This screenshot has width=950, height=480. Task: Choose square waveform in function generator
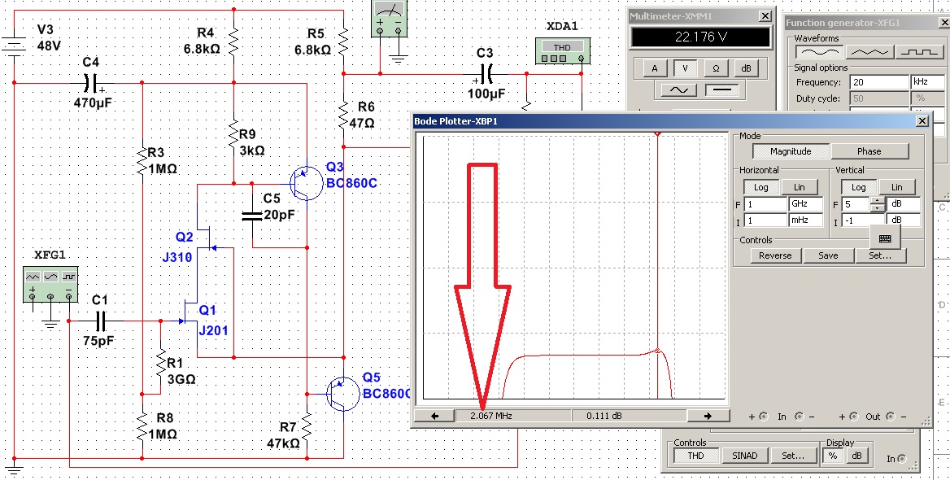point(920,53)
